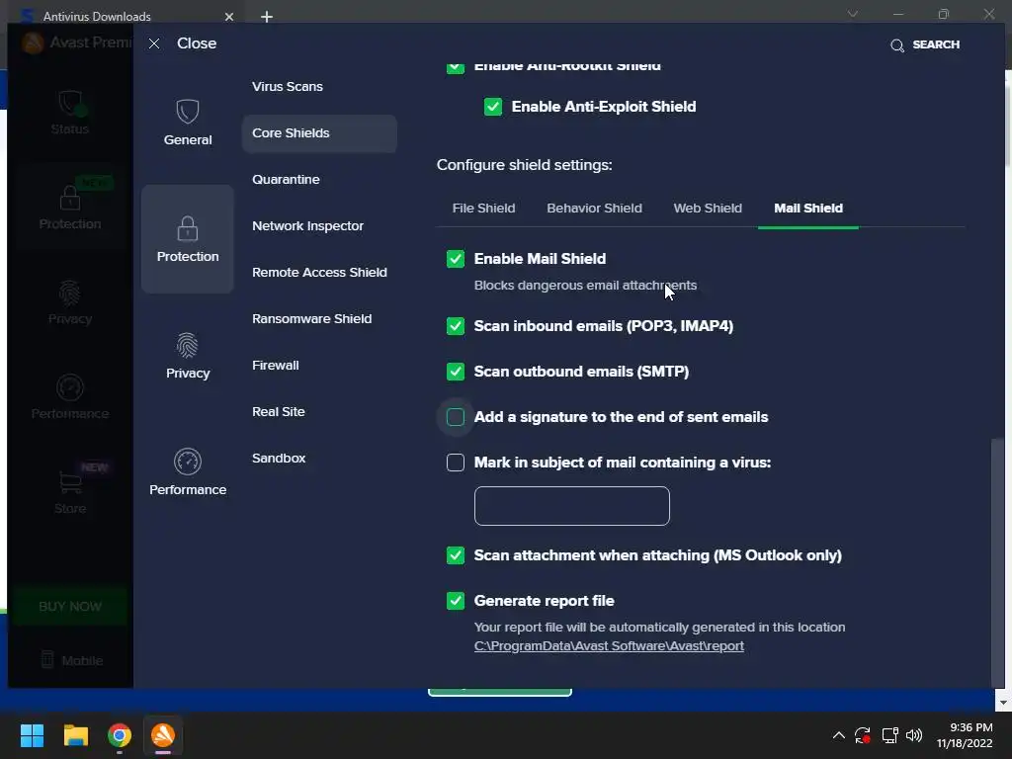Close the Antivirus Downloads browser tab
This screenshot has height=759, width=1012.
tap(229, 17)
